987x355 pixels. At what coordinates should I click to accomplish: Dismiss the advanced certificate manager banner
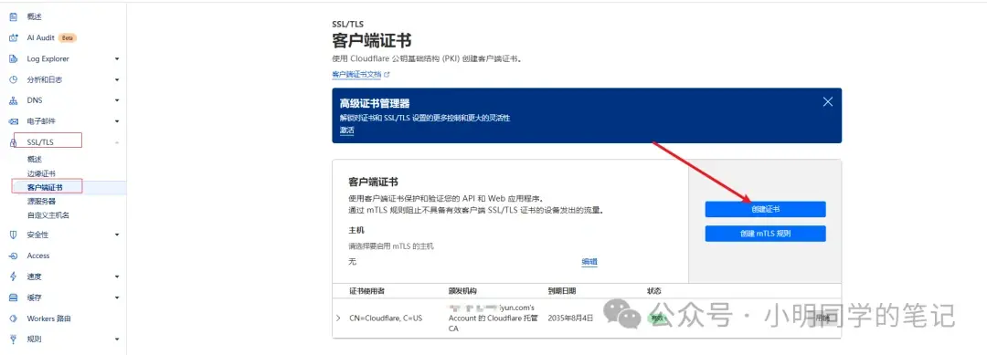(828, 102)
